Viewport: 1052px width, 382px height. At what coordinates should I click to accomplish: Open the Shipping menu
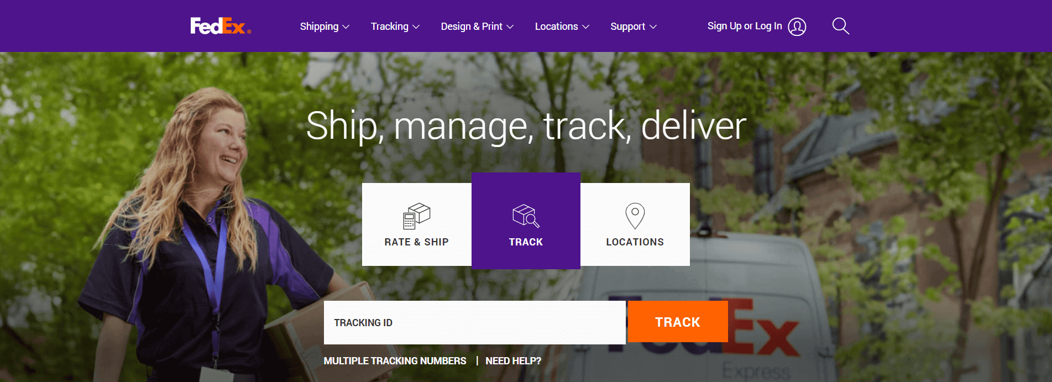click(319, 27)
